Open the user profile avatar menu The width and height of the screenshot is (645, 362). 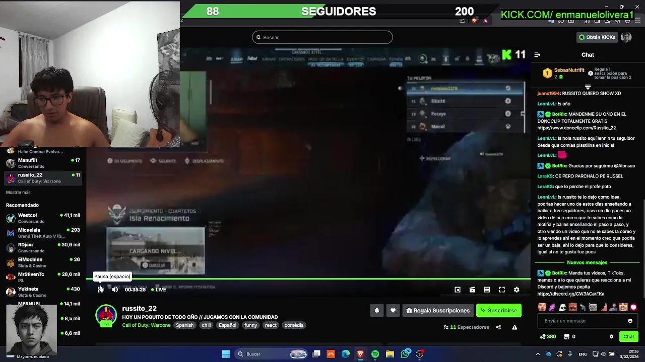626,37
